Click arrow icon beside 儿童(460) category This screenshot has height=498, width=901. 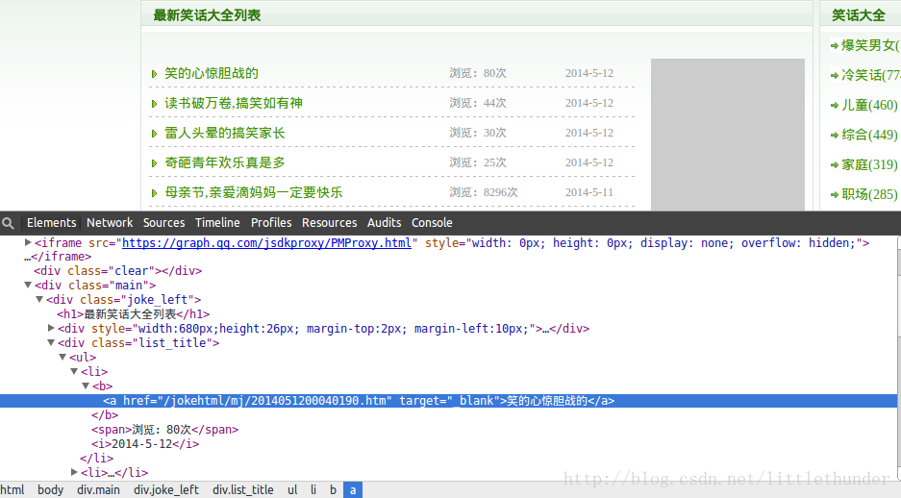835,105
